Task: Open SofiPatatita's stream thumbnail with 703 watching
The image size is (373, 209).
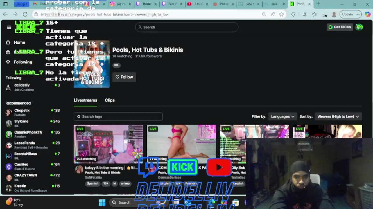Action: (108, 144)
